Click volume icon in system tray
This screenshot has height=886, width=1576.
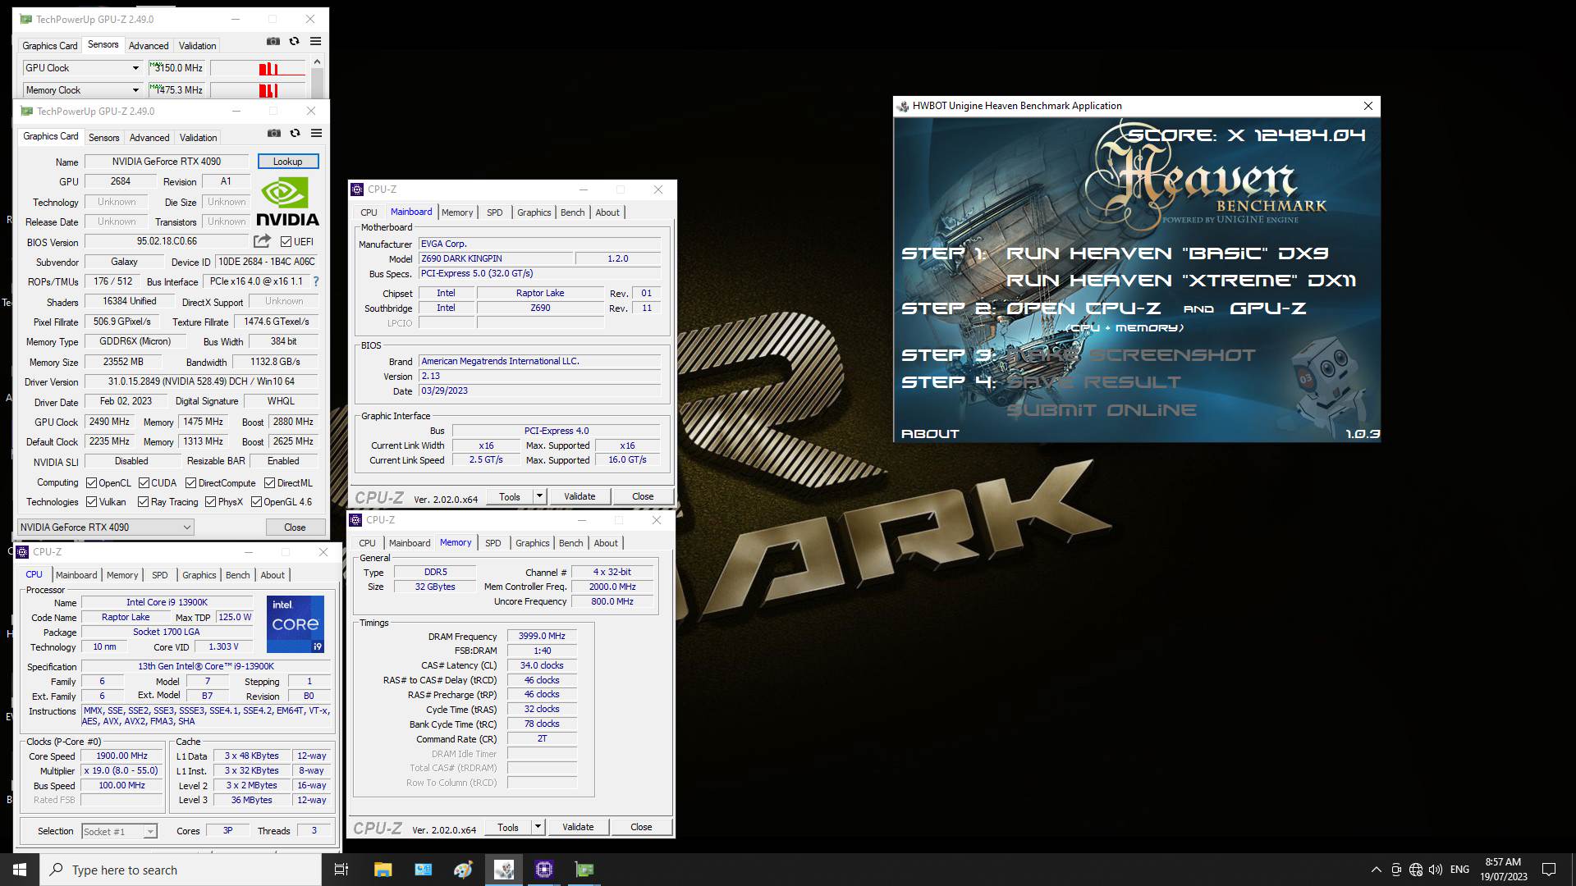(1436, 870)
